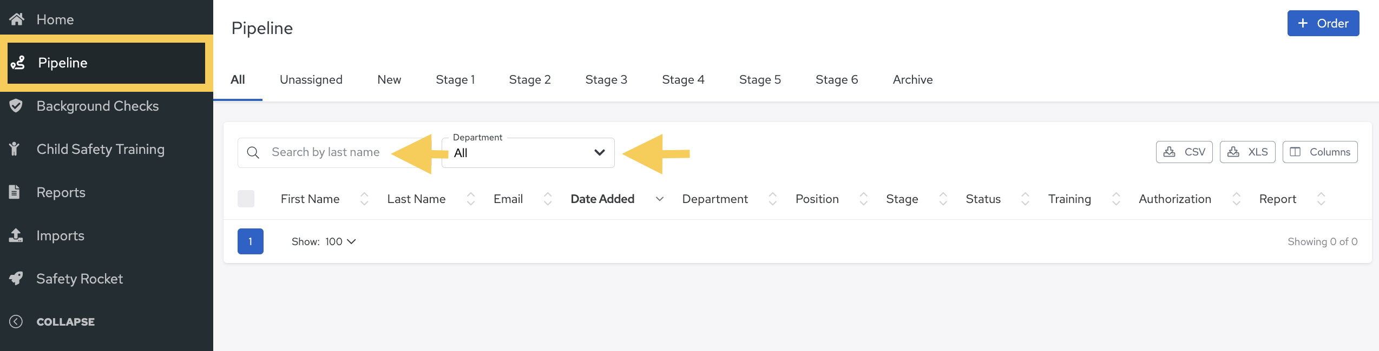The image size is (1379, 351).
Task: Click the First Name column header
Action: (310, 199)
